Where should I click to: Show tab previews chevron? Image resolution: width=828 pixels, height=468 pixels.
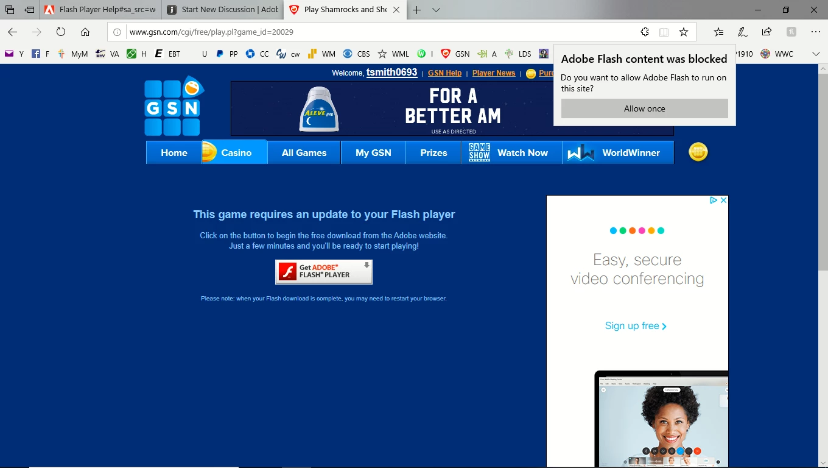pyautogui.click(x=436, y=10)
